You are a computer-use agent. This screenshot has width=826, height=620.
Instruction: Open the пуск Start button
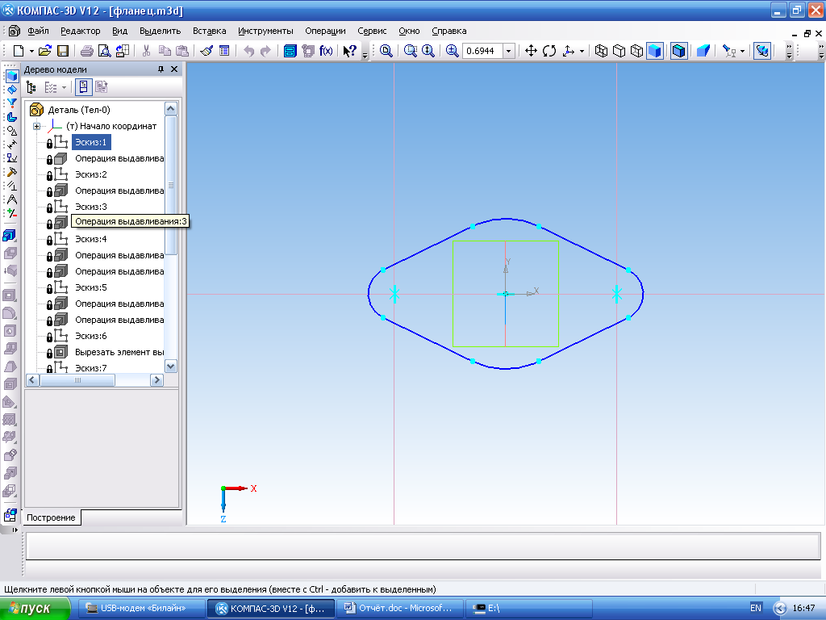click(35, 609)
